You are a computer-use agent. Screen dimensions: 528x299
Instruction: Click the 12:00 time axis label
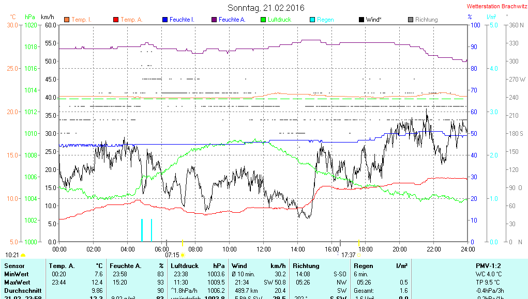[x=263, y=249]
